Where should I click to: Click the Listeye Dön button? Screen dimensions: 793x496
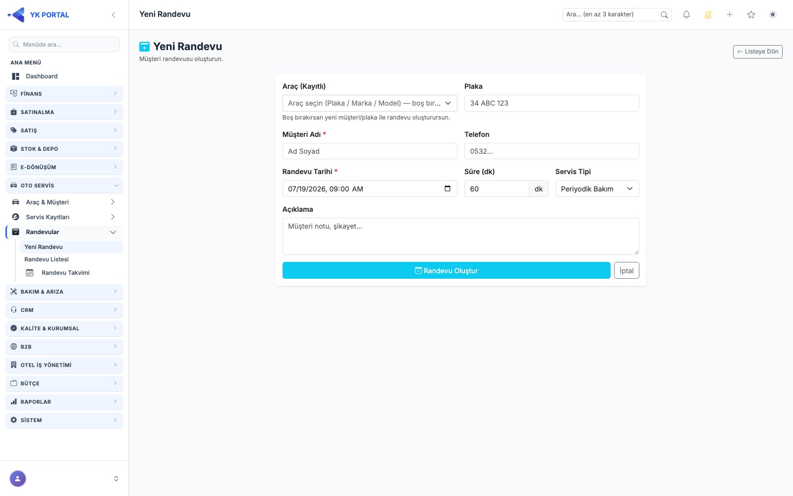click(x=758, y=52)
